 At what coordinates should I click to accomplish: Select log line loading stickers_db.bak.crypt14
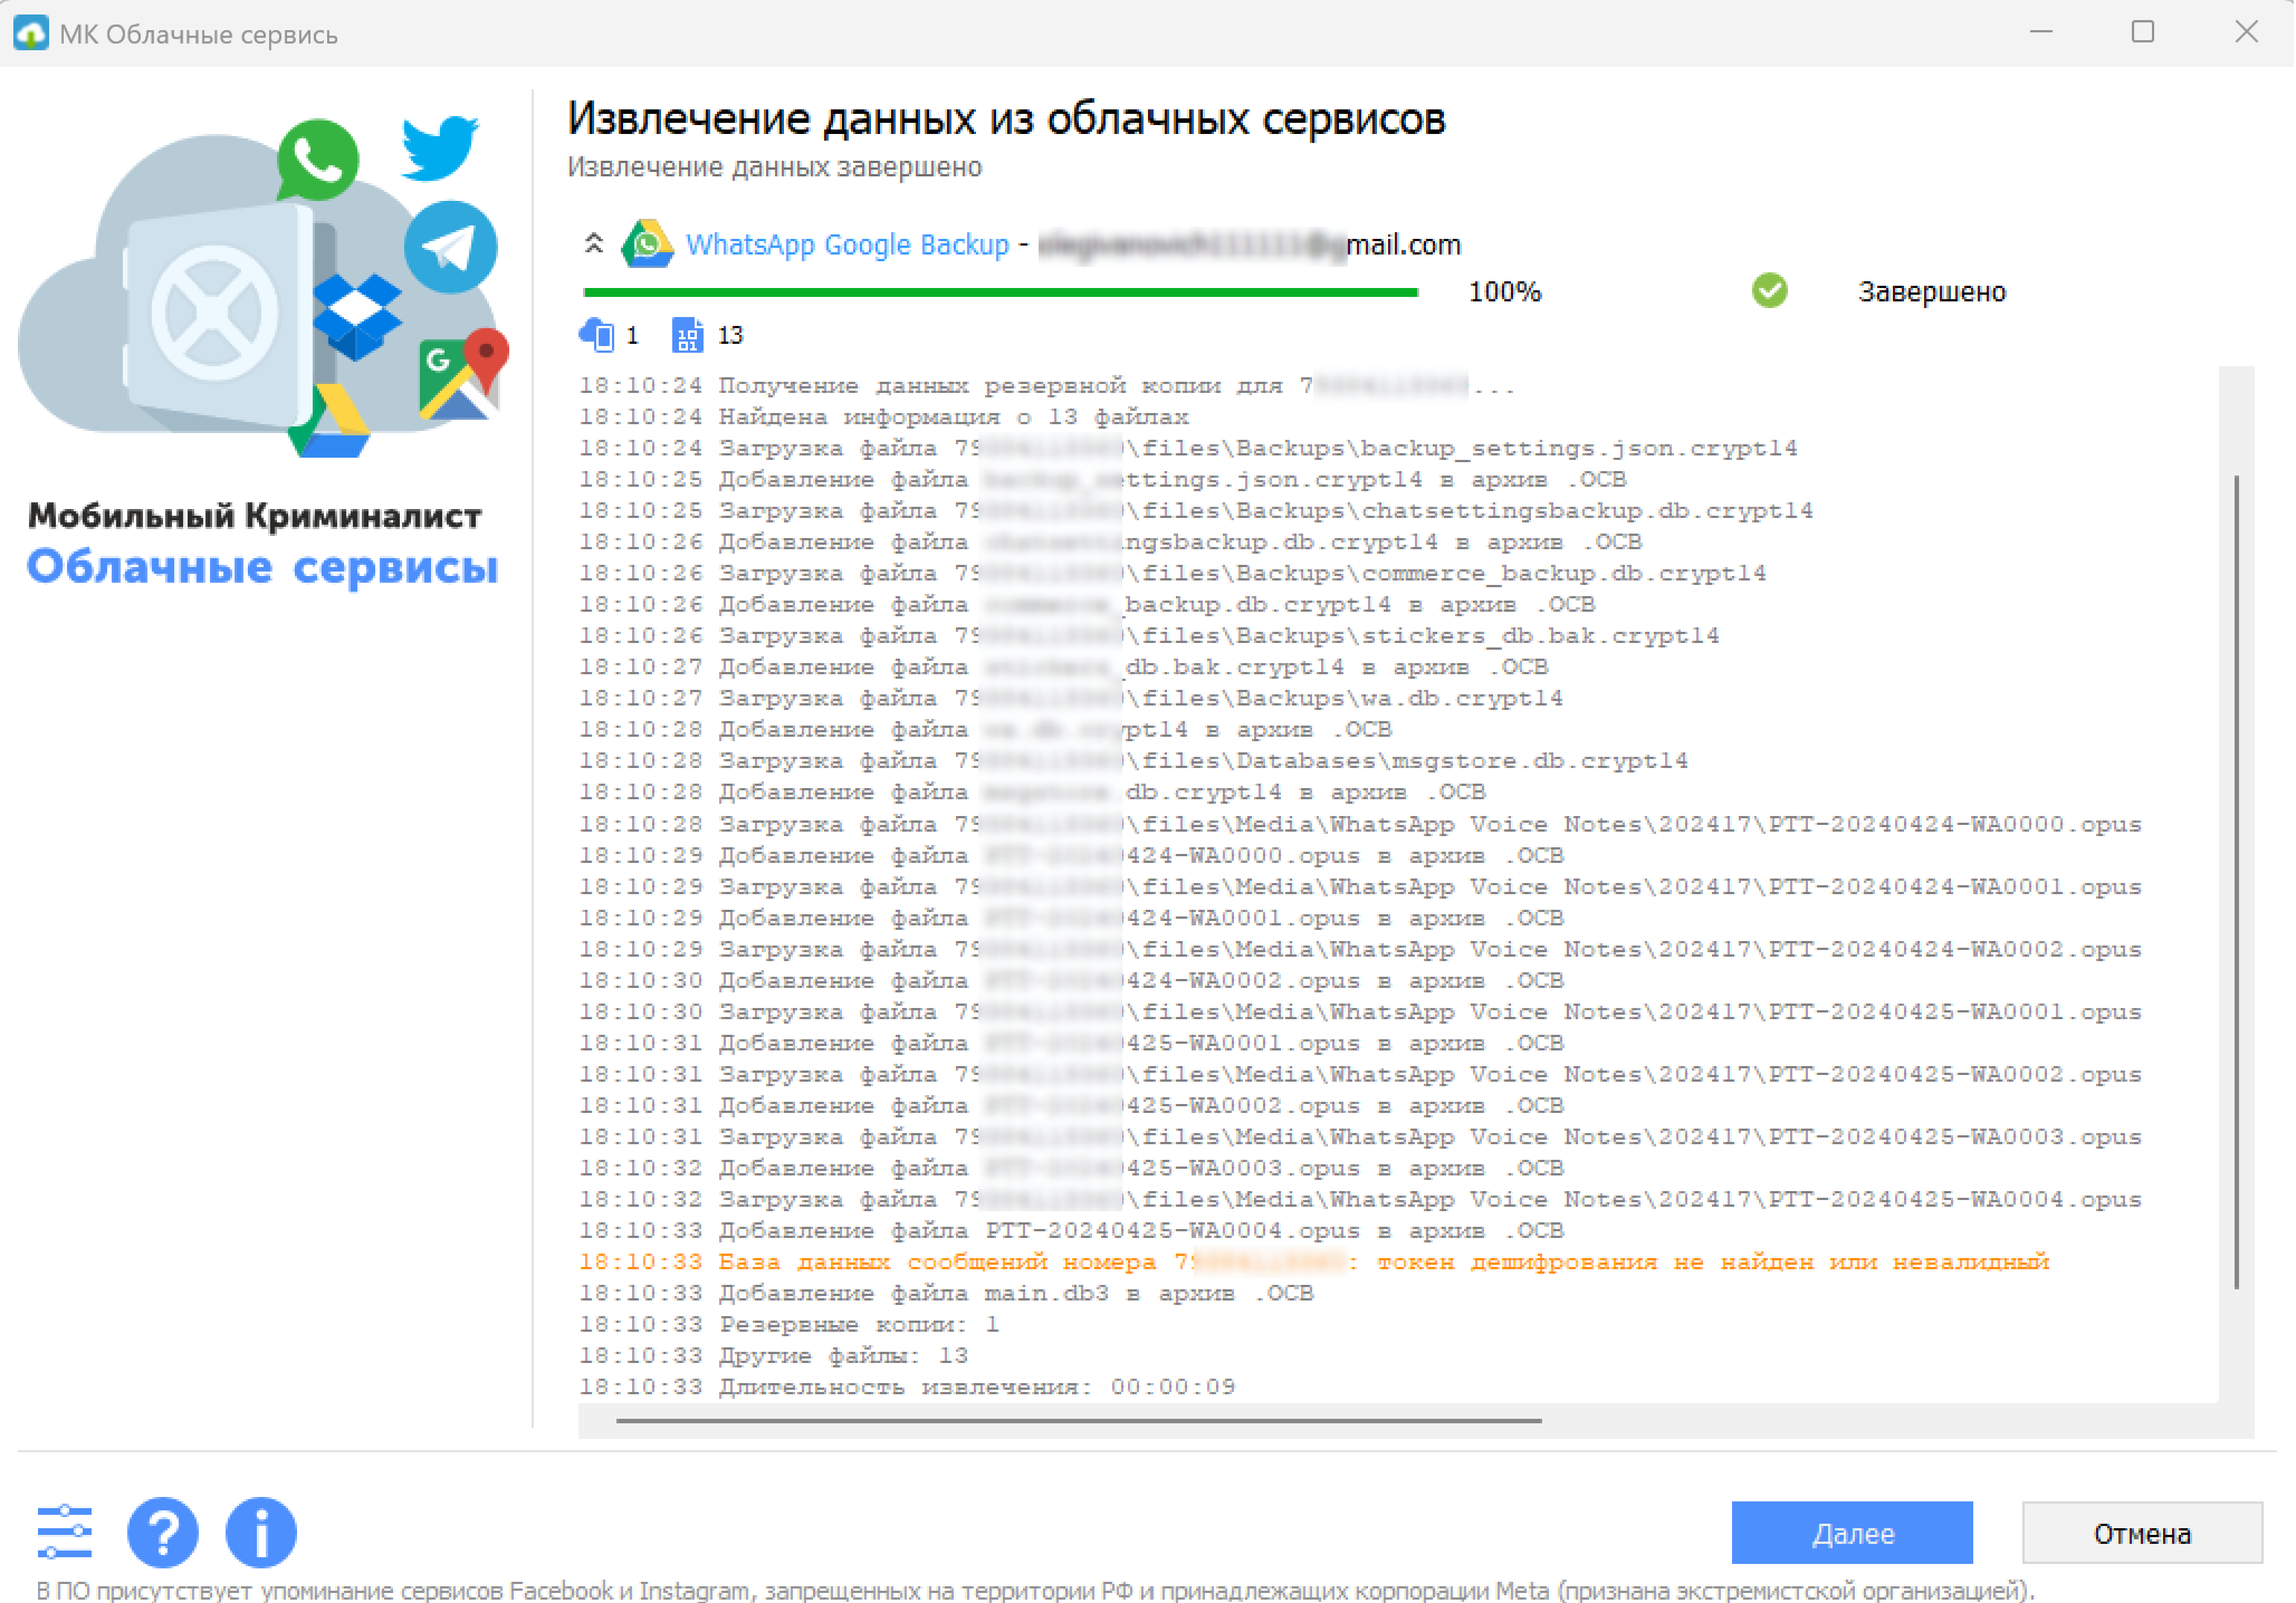pos(1149,636)
